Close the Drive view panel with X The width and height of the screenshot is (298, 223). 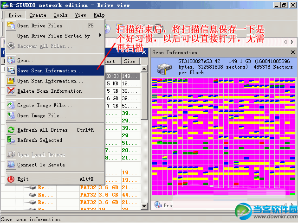tap(144, 52)
